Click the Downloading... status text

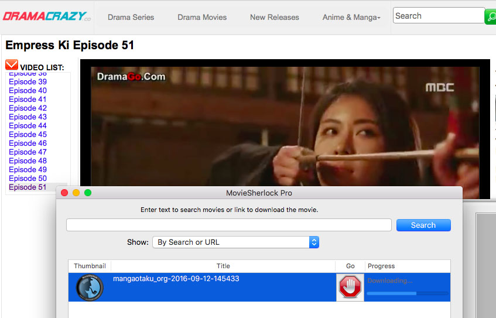(x=390, y=281)
